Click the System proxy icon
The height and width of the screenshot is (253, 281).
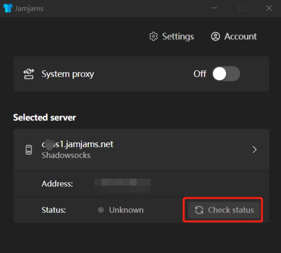click(29, 74)
